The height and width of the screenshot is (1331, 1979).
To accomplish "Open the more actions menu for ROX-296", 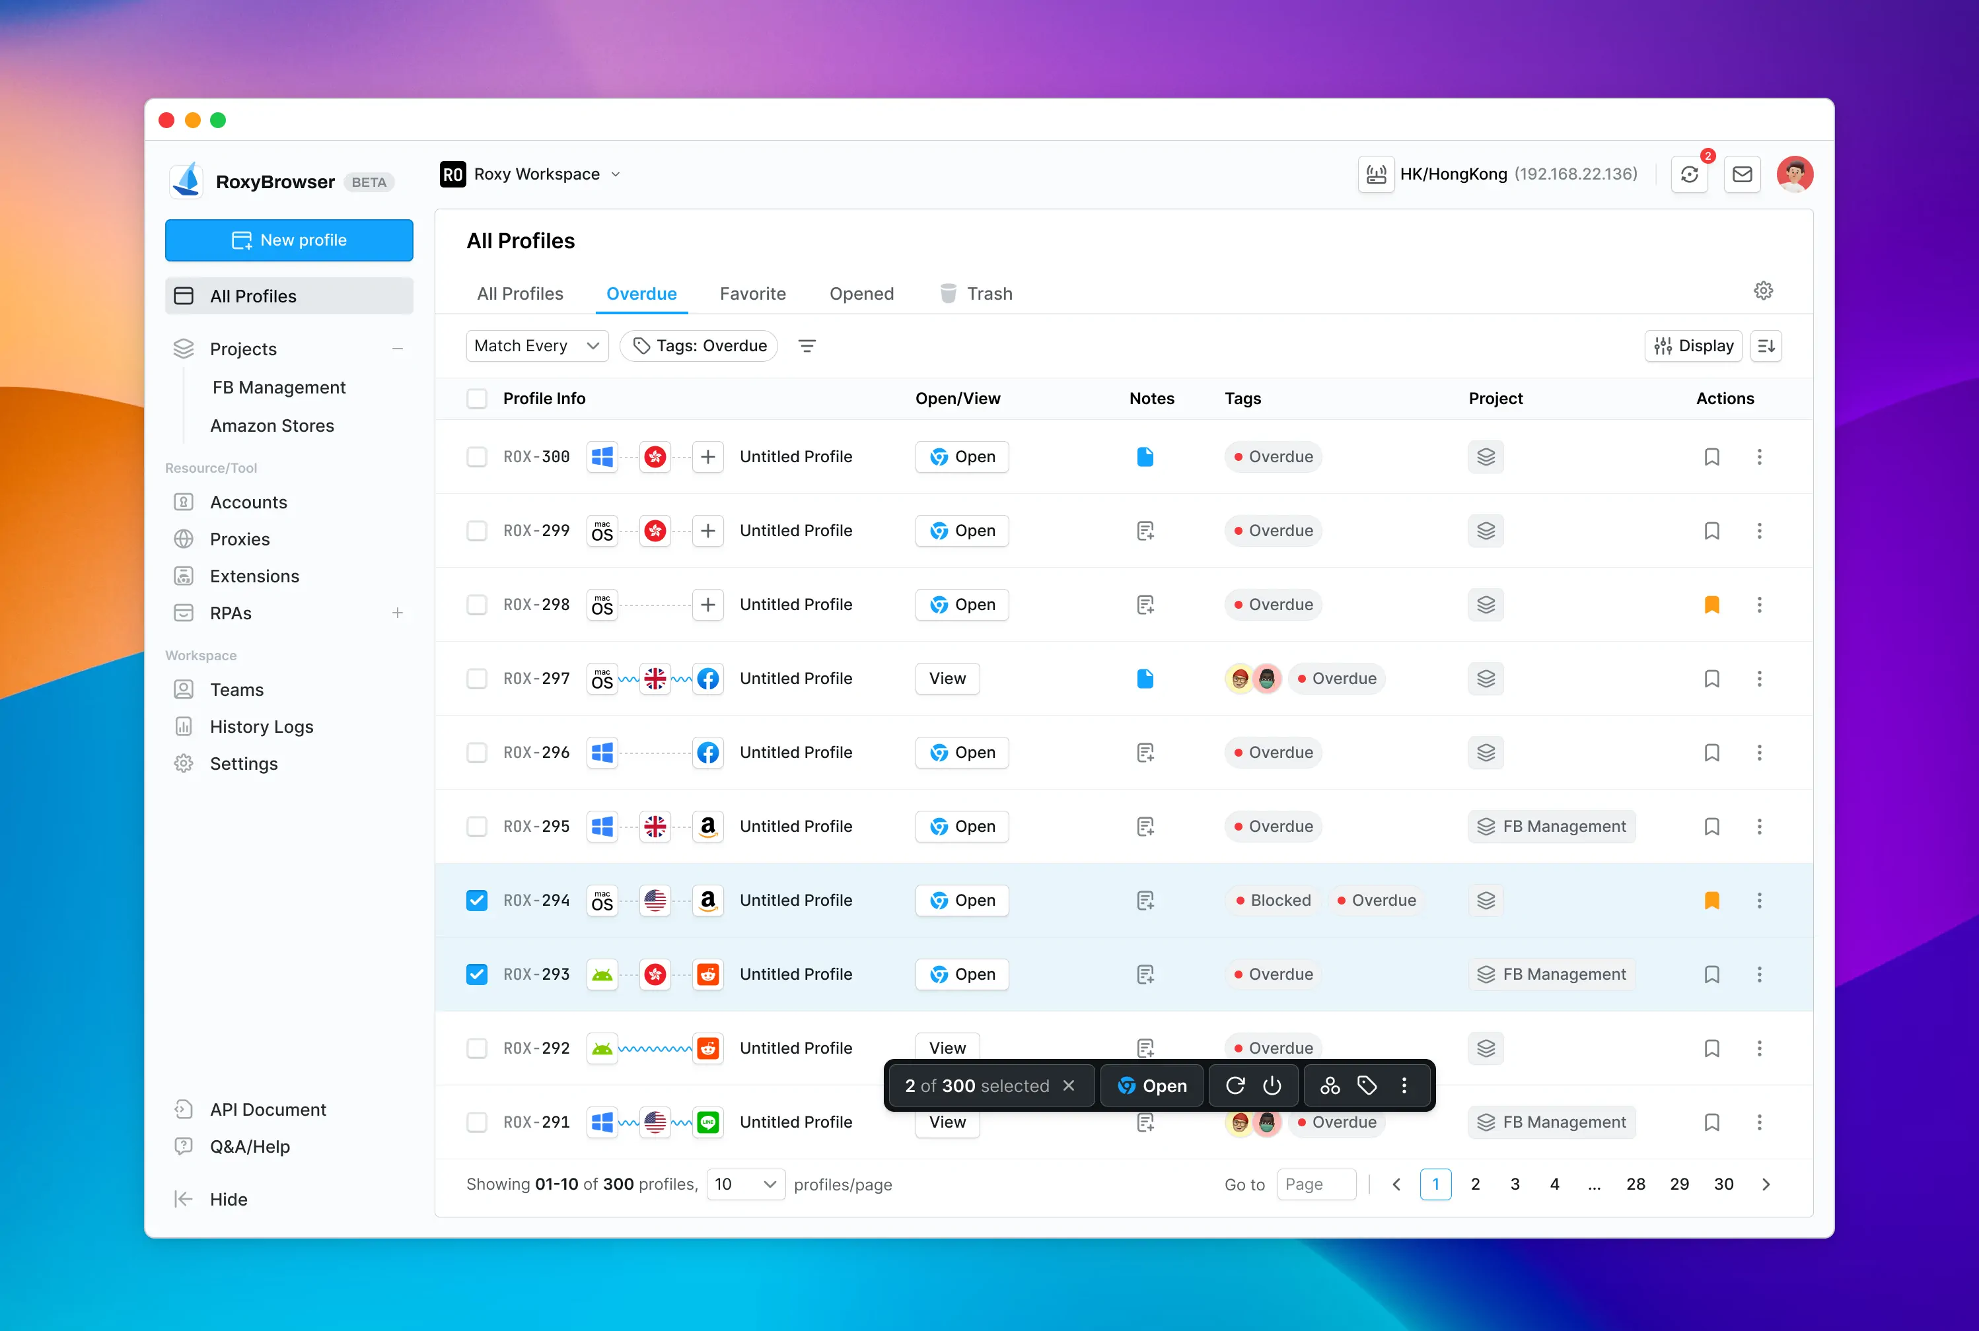I will coord(1759,752).
